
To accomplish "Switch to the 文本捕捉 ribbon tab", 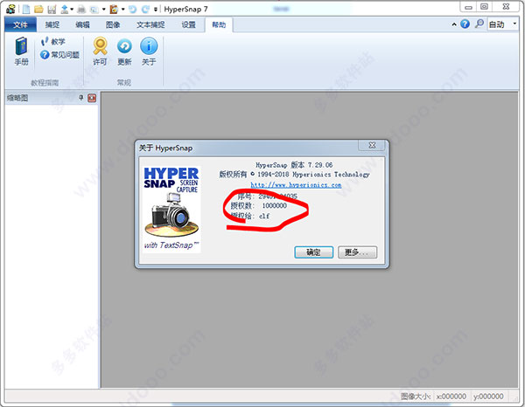I will pos(150,24).
